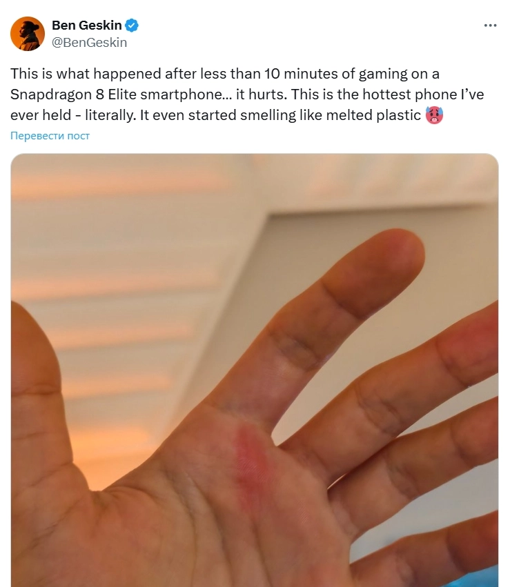Image resolution: width=510 pixels, height=587 pixels.
Task: Click the red burn mark in photo
Action: point(253,464)
